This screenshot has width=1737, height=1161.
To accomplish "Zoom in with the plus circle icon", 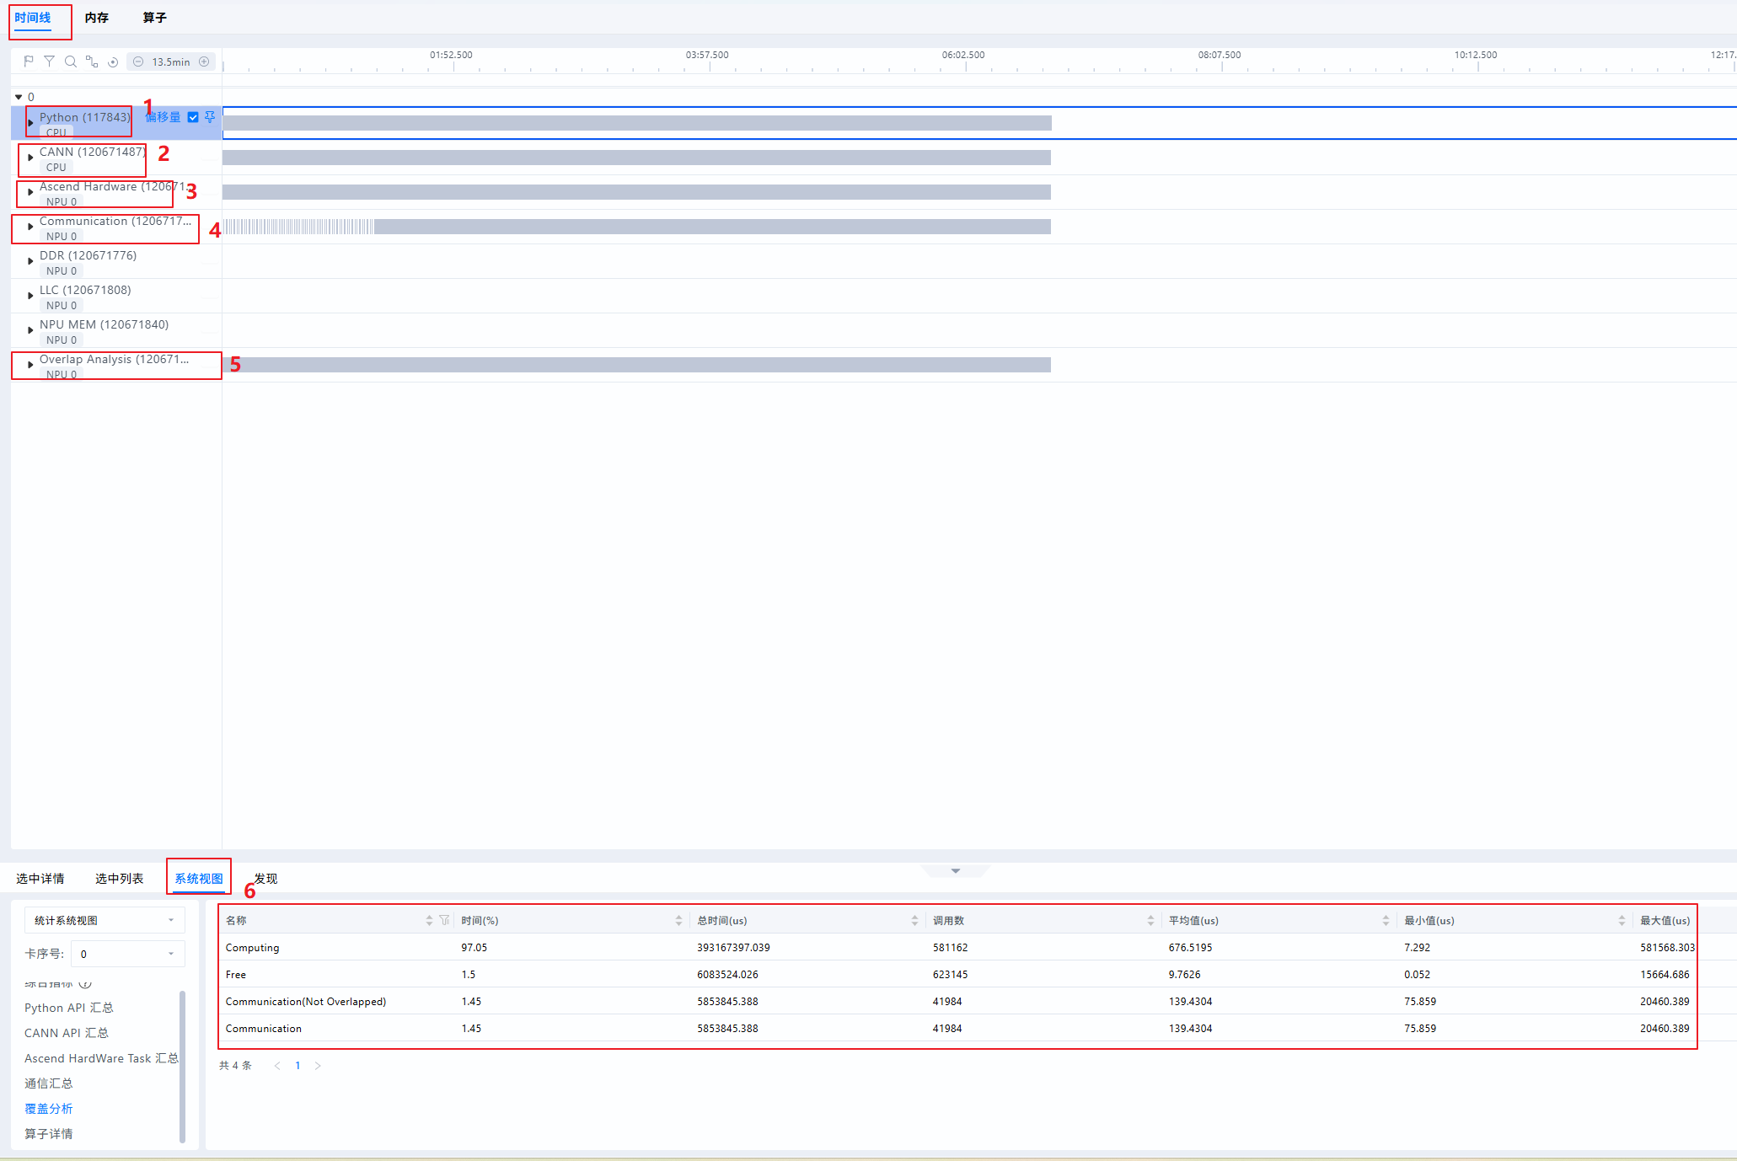I will coord(204,62).
